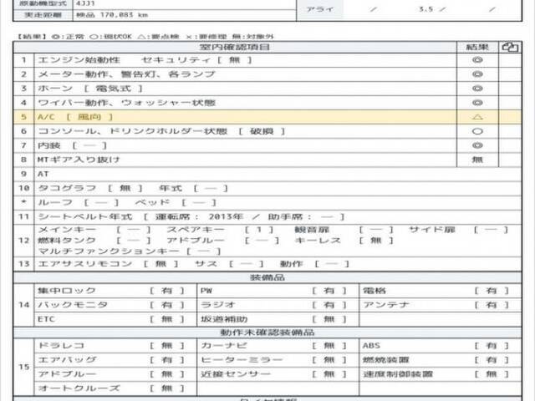Click the triangle result mark for A/C row

tap(477, 117)
